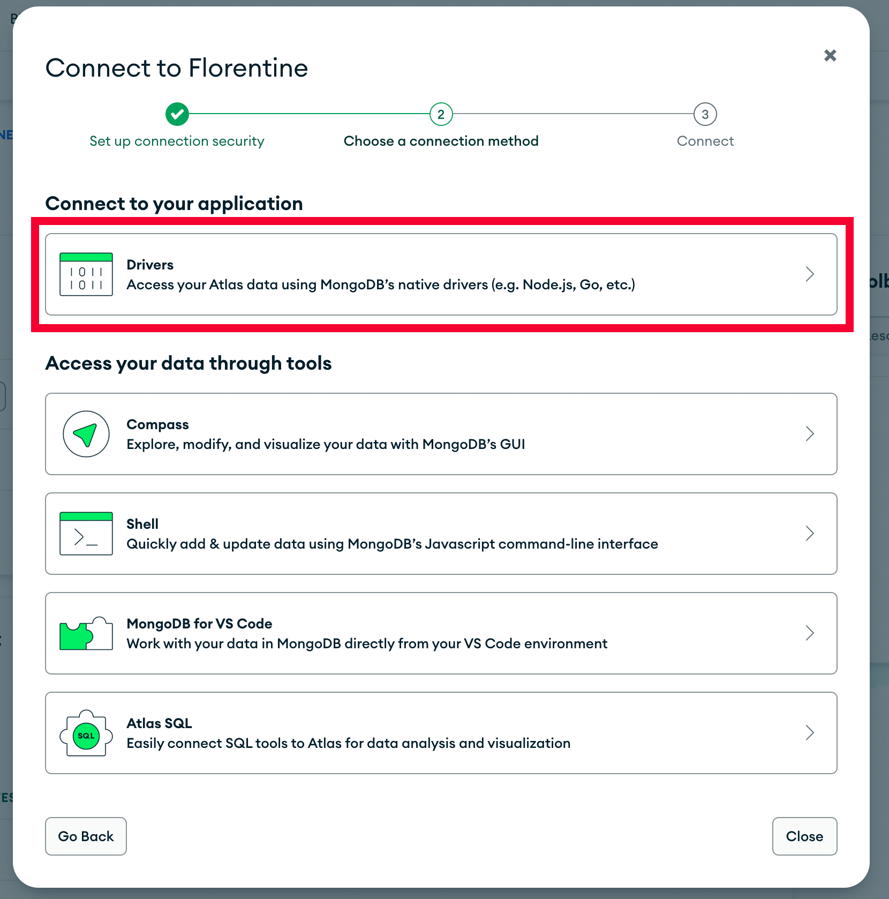Click the Close button at bottom
This screenshot has width=889, height=899.
coord(804,836)
